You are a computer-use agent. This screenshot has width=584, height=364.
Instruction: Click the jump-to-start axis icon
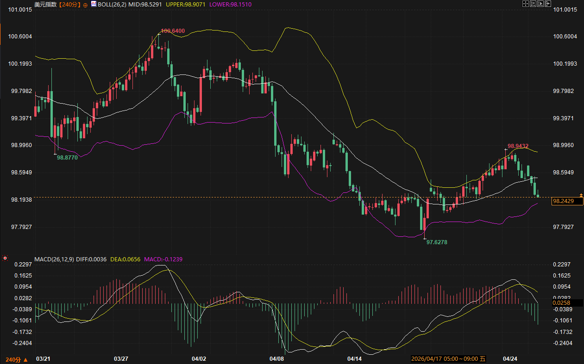pos(533,4)
